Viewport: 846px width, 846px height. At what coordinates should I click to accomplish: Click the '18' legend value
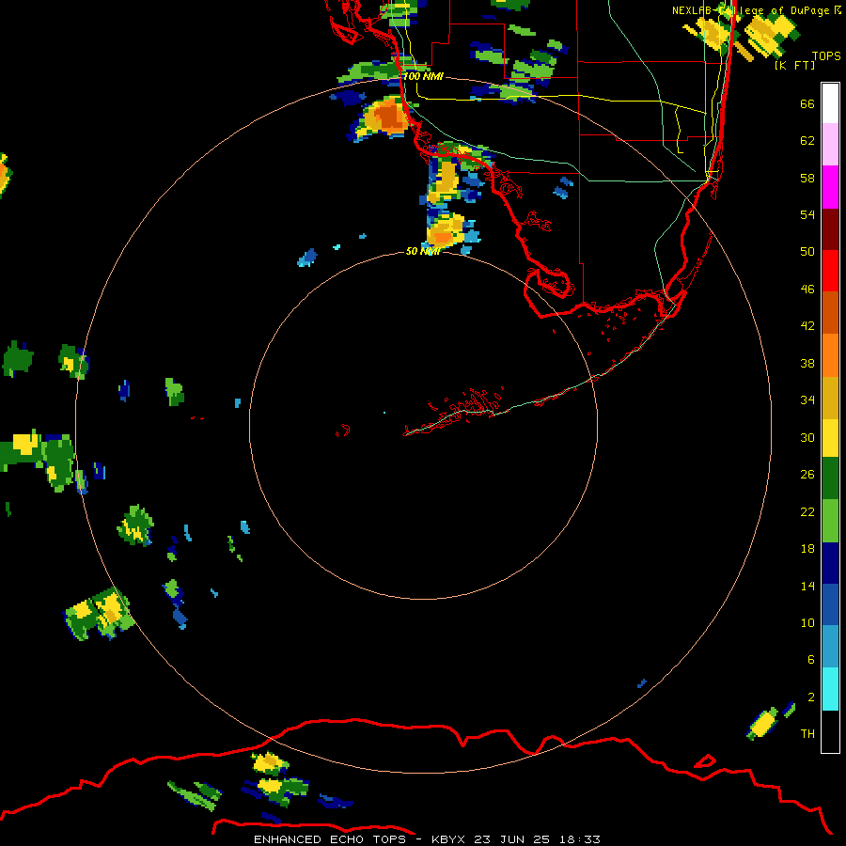(807, 549)
